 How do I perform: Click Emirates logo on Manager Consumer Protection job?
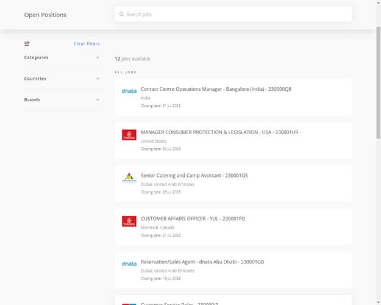pyautogui.click(x=129, y=135)
